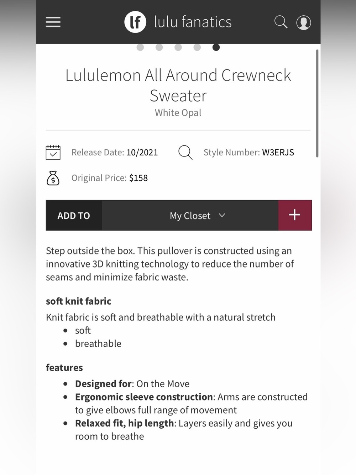Select the fifth active carousel dot
356x475 pixels.
click(216, 47)
